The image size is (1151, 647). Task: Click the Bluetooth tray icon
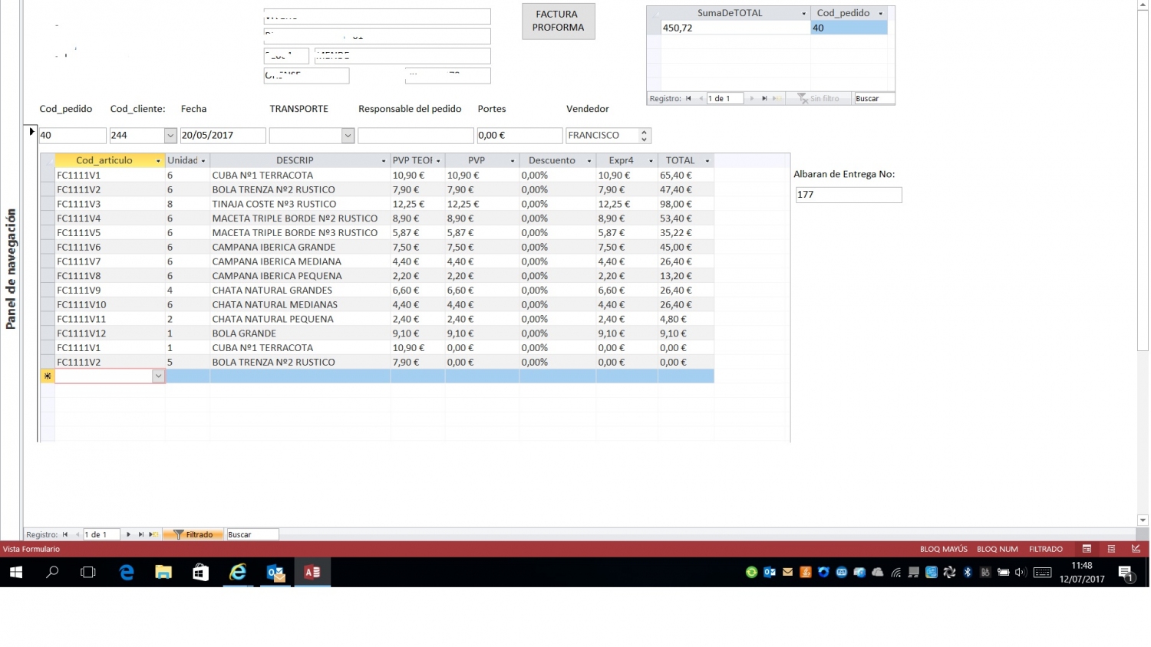coord(968,572)
